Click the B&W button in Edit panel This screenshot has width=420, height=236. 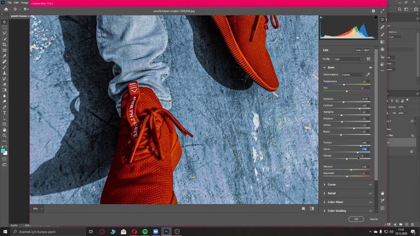366,50
